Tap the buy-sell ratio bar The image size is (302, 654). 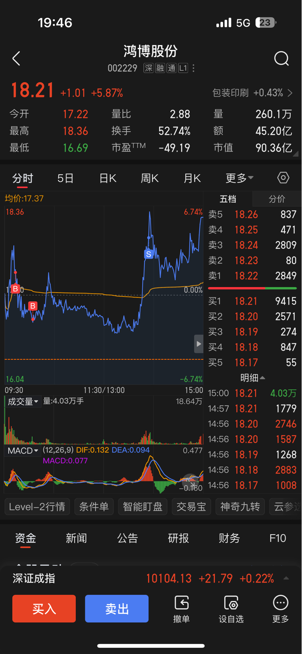pyautogui.click(x=252, y=288)
